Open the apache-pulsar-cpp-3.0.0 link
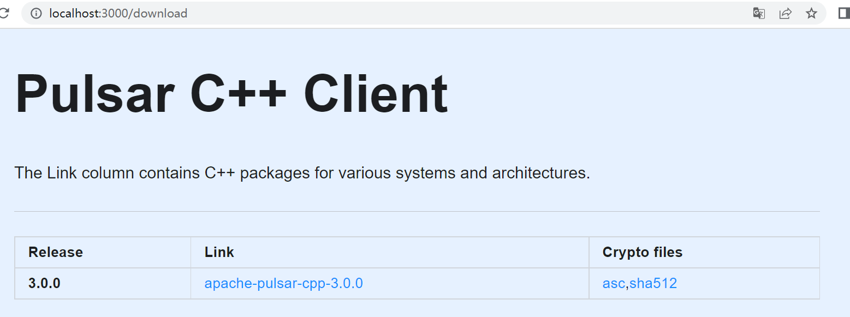Image resolution: width=850 pixels, height=317 pixels. [x=283, y=283]
